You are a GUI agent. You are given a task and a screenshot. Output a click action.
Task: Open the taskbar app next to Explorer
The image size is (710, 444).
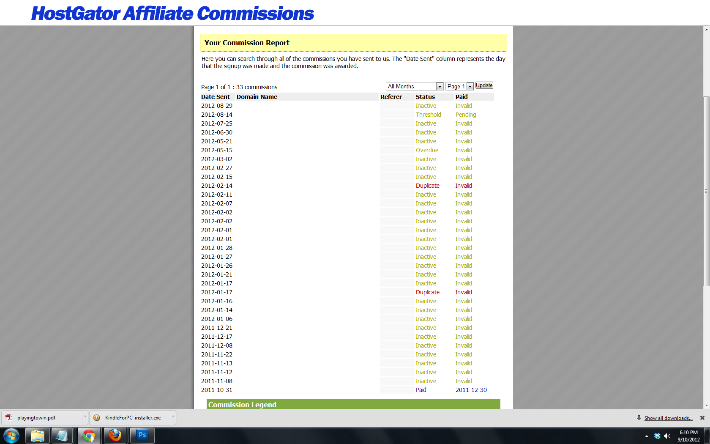click(x=63, y=436)
